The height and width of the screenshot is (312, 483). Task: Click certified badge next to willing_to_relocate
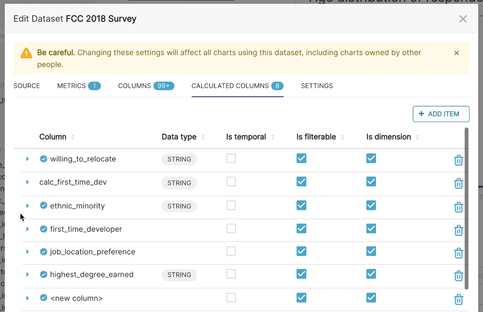44,159
